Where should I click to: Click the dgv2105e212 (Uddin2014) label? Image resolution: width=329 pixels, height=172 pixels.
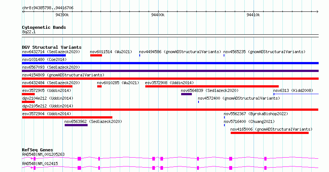48,106
